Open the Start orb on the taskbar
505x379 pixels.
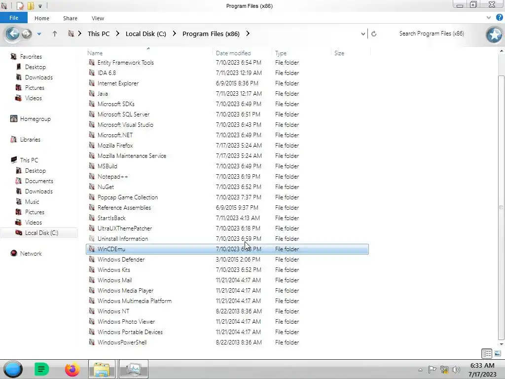click(13, 369)
